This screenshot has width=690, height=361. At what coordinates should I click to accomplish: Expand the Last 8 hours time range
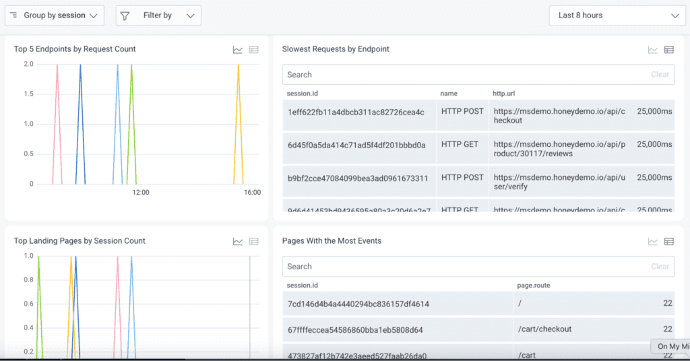coord(617,15)
